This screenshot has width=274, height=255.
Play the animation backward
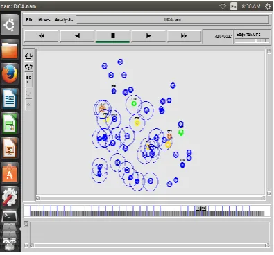click(77, 36)
